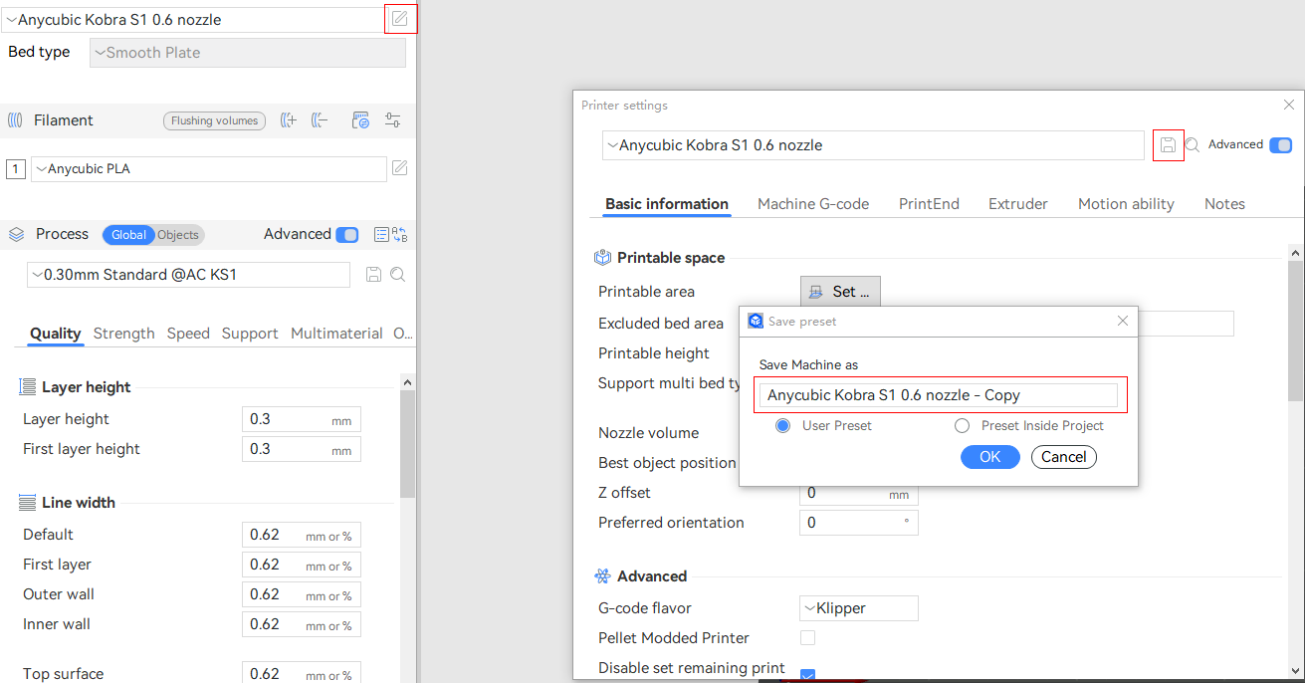This screenshot has width=1305, height=683.
Task: Click the Layer height value field
Action: (x=302, y=420)
